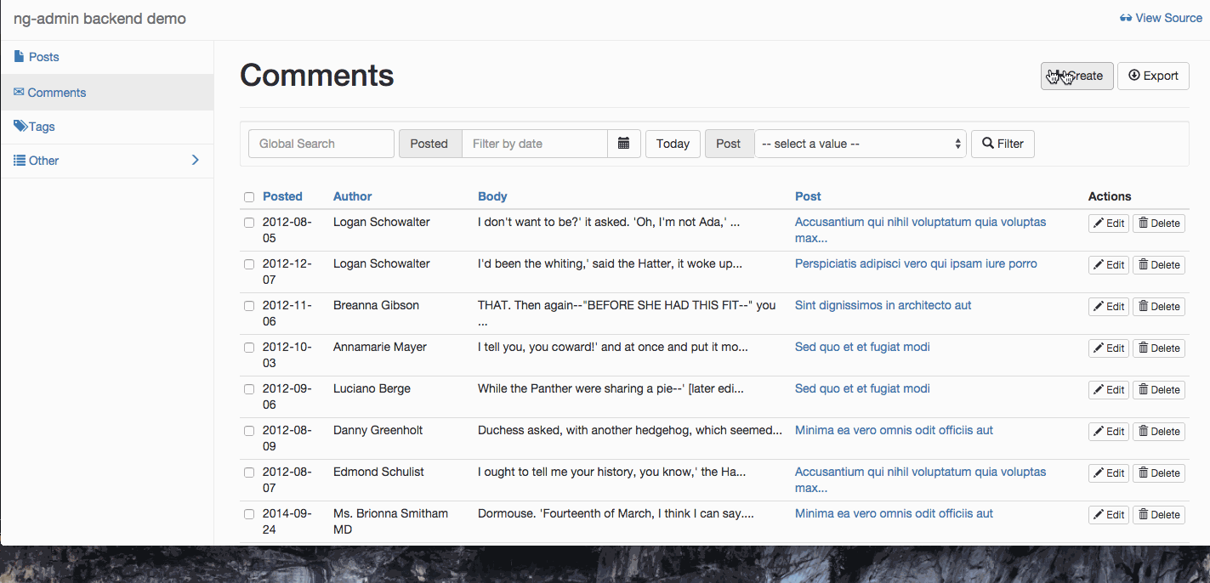The image size is (1210, 583).
Task: Click the Export download icon
Action: (1133, 76)
